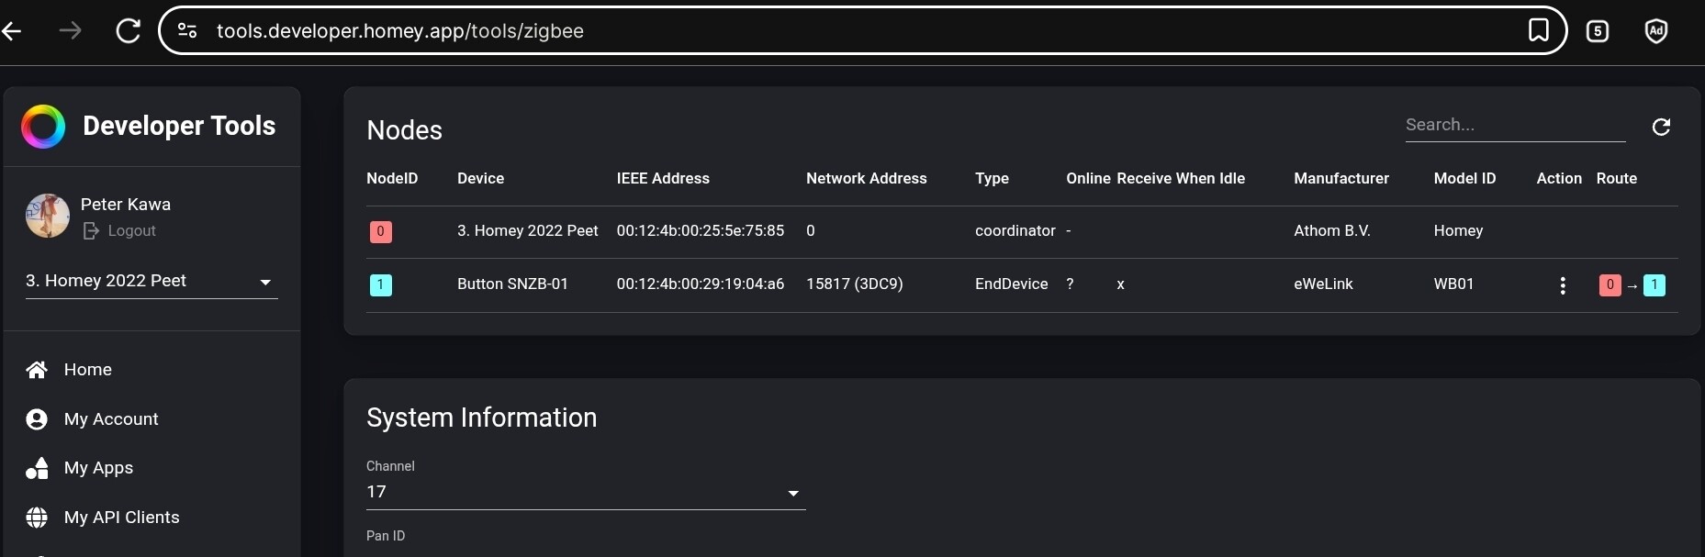This screenshot has height=557, width=1705.
Task: Open the ad blocker shield extension
Action: [x=1655, y=31]
